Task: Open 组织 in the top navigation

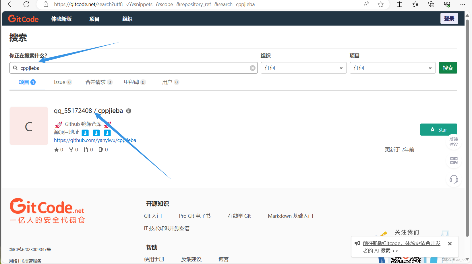Action: [x=127, y=19]
